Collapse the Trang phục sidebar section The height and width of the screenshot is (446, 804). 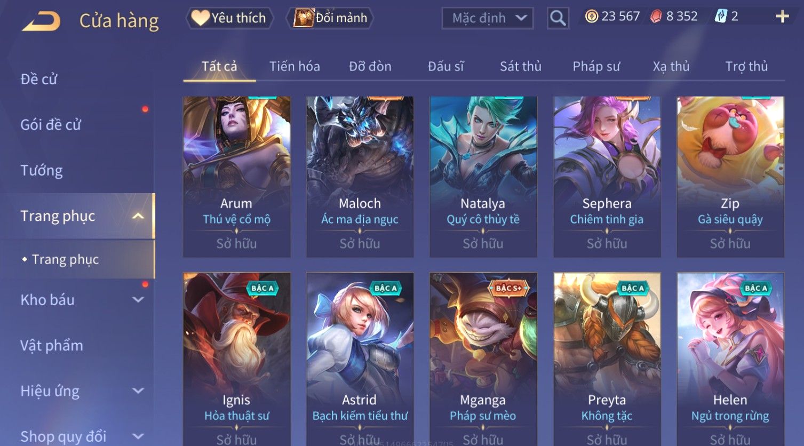[x=138, y=216]
